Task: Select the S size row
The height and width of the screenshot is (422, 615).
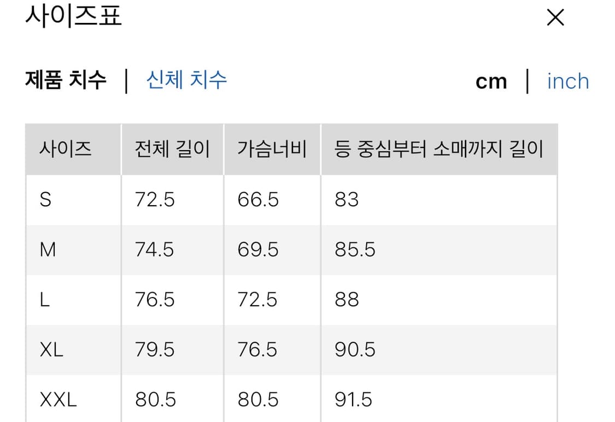Action: 46,200
